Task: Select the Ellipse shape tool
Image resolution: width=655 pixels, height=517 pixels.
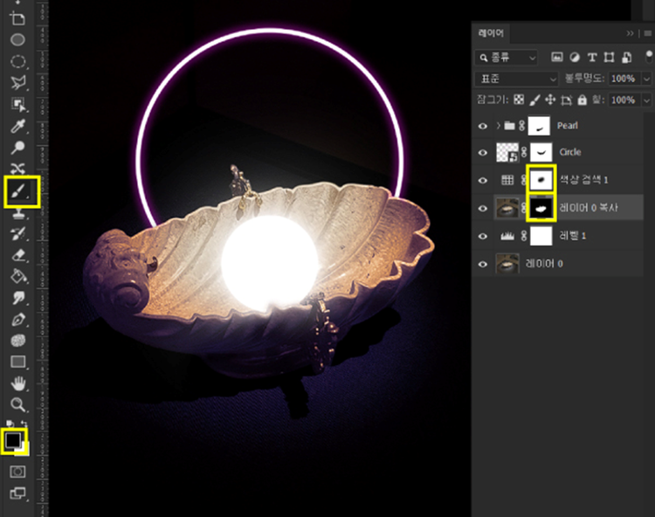Action: point(17,39)
